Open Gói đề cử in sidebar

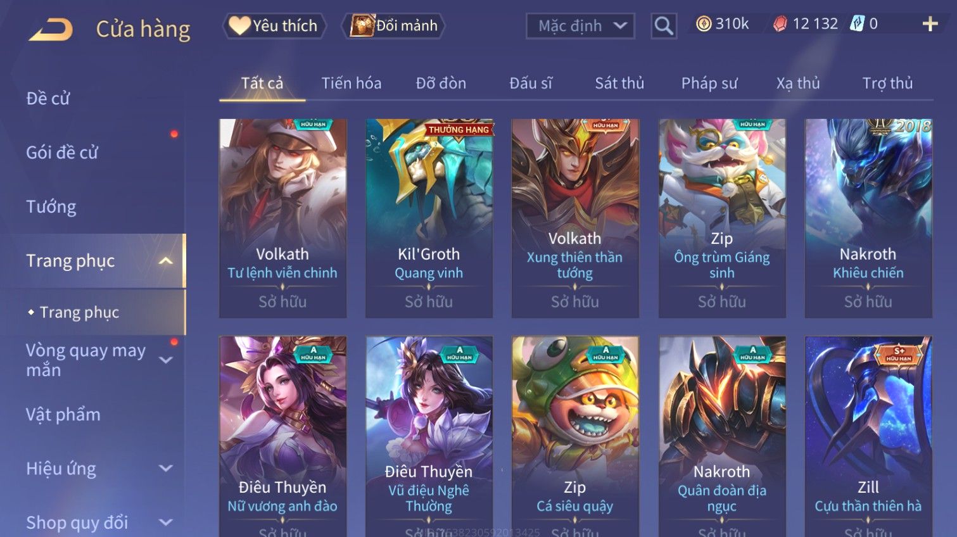pyautogui.click(x=62, y=153)
